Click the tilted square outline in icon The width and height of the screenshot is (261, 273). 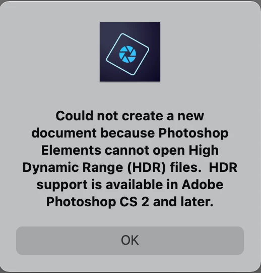tap(127, 54)
